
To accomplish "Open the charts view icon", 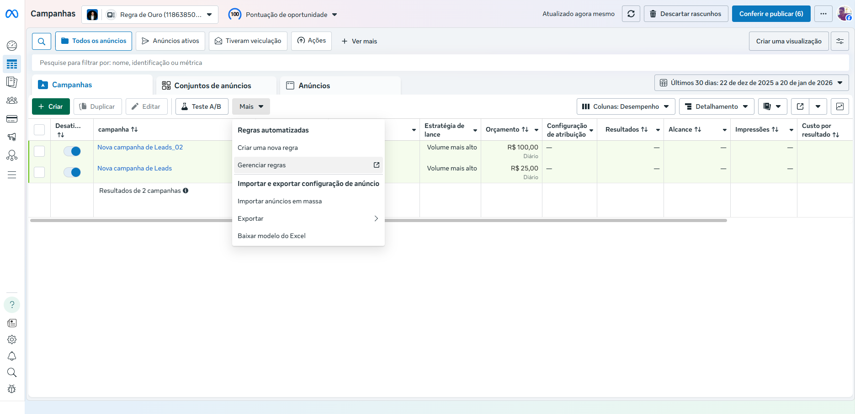I will point(839,106).
